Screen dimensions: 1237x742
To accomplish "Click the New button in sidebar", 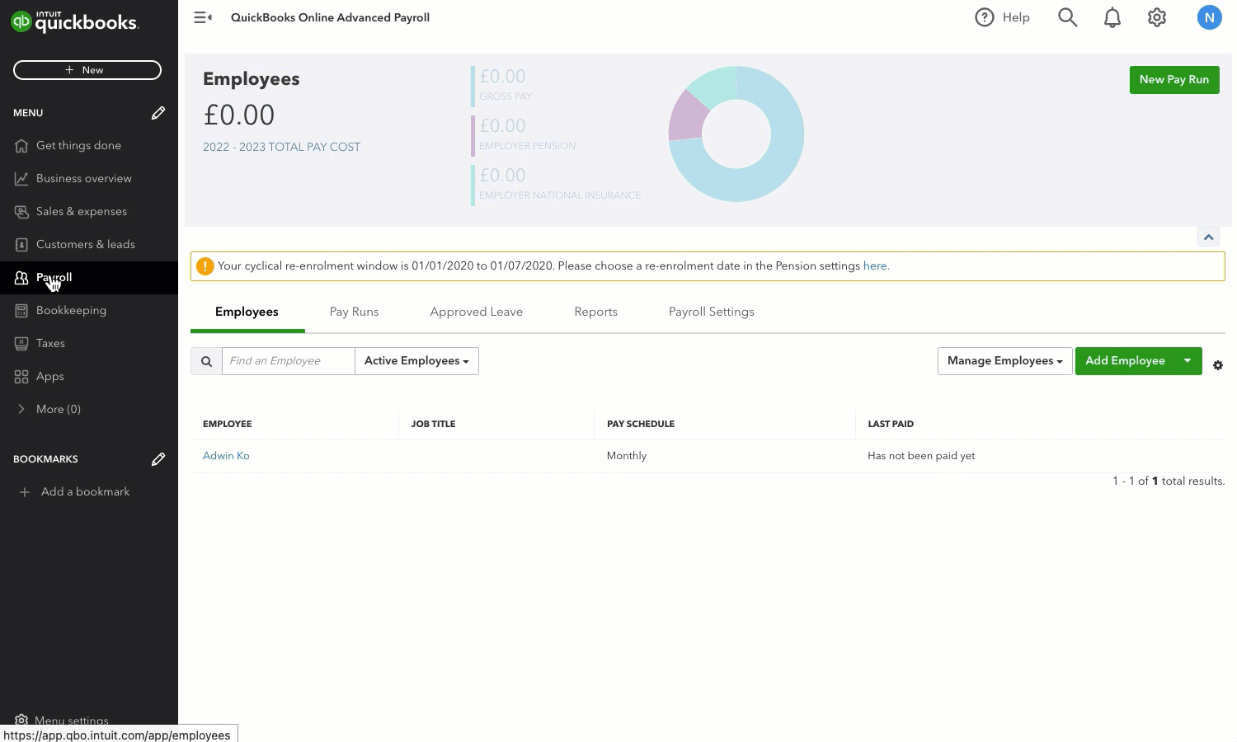I will point(87,70).
